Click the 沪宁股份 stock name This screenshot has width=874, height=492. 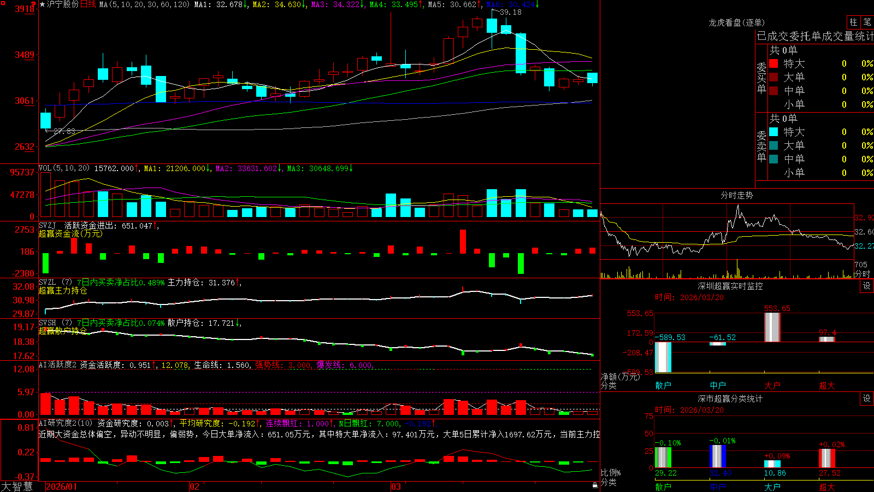coord(63,4)
